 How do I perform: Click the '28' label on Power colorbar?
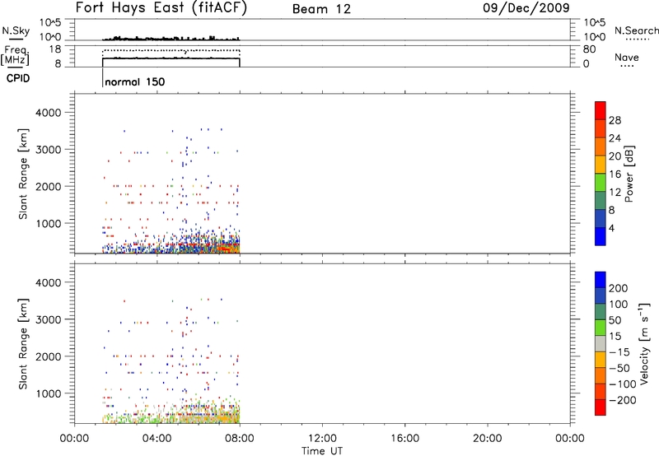(615, 120)
